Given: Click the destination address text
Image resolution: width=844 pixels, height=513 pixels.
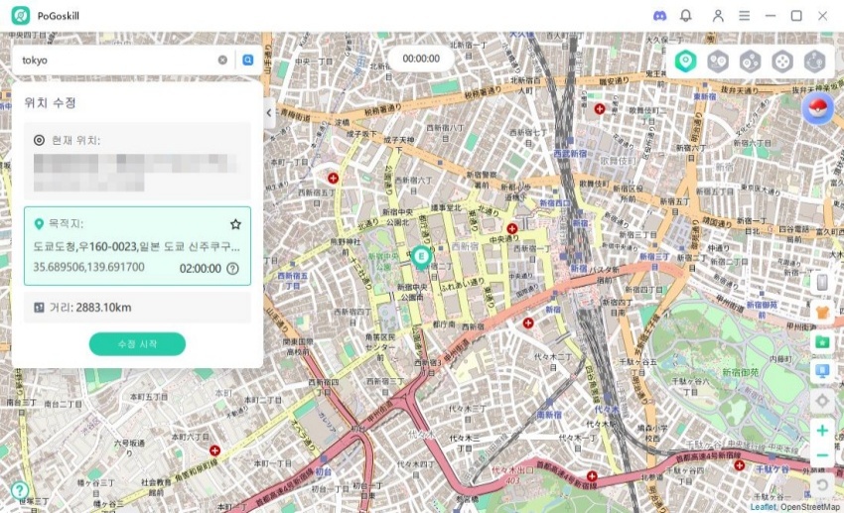Looking at the screenshot, I should 137,246.
